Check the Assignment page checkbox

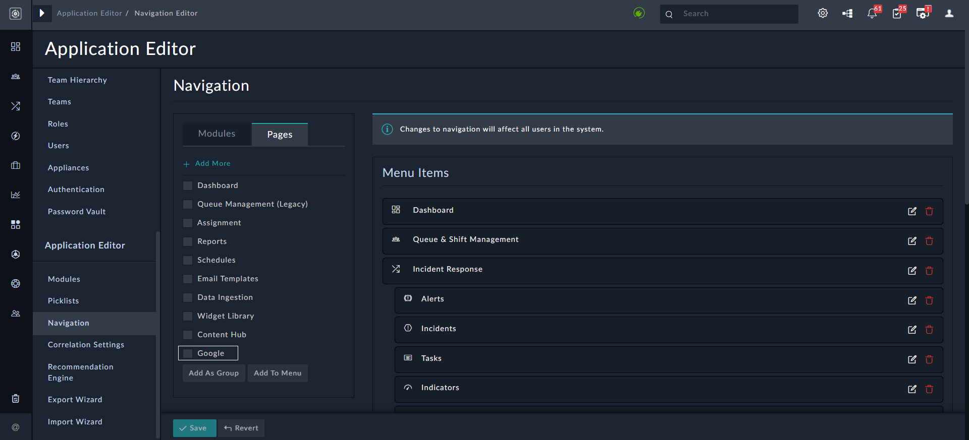coord(188,223)
